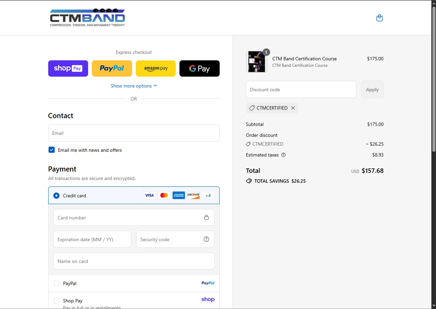Click the Discover card icon
Viewport: 436px width, 309px height.
(x=193, y=195)
